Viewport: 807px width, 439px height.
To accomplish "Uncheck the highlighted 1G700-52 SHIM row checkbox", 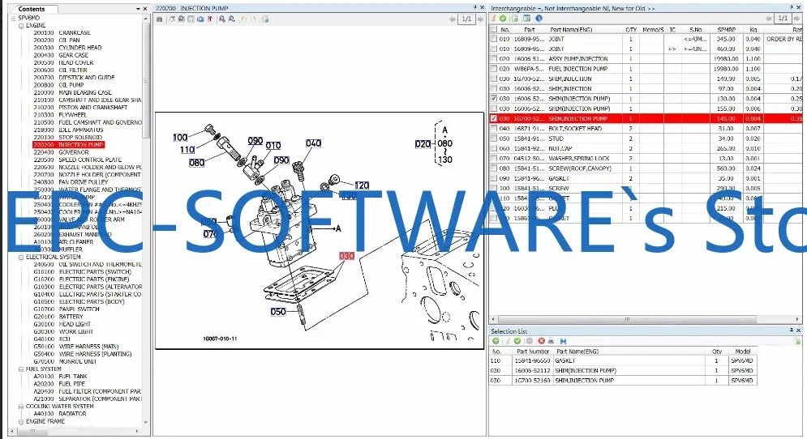I will click(x=494, y=119).
